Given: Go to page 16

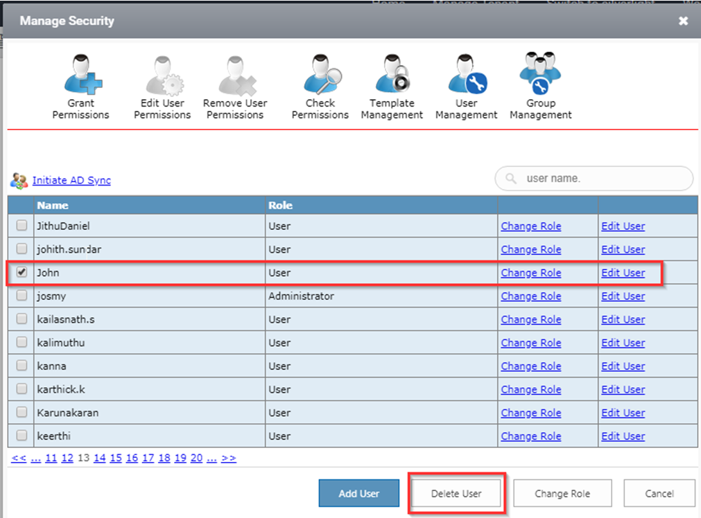Looking at the screenshot, I should [132, 458].
